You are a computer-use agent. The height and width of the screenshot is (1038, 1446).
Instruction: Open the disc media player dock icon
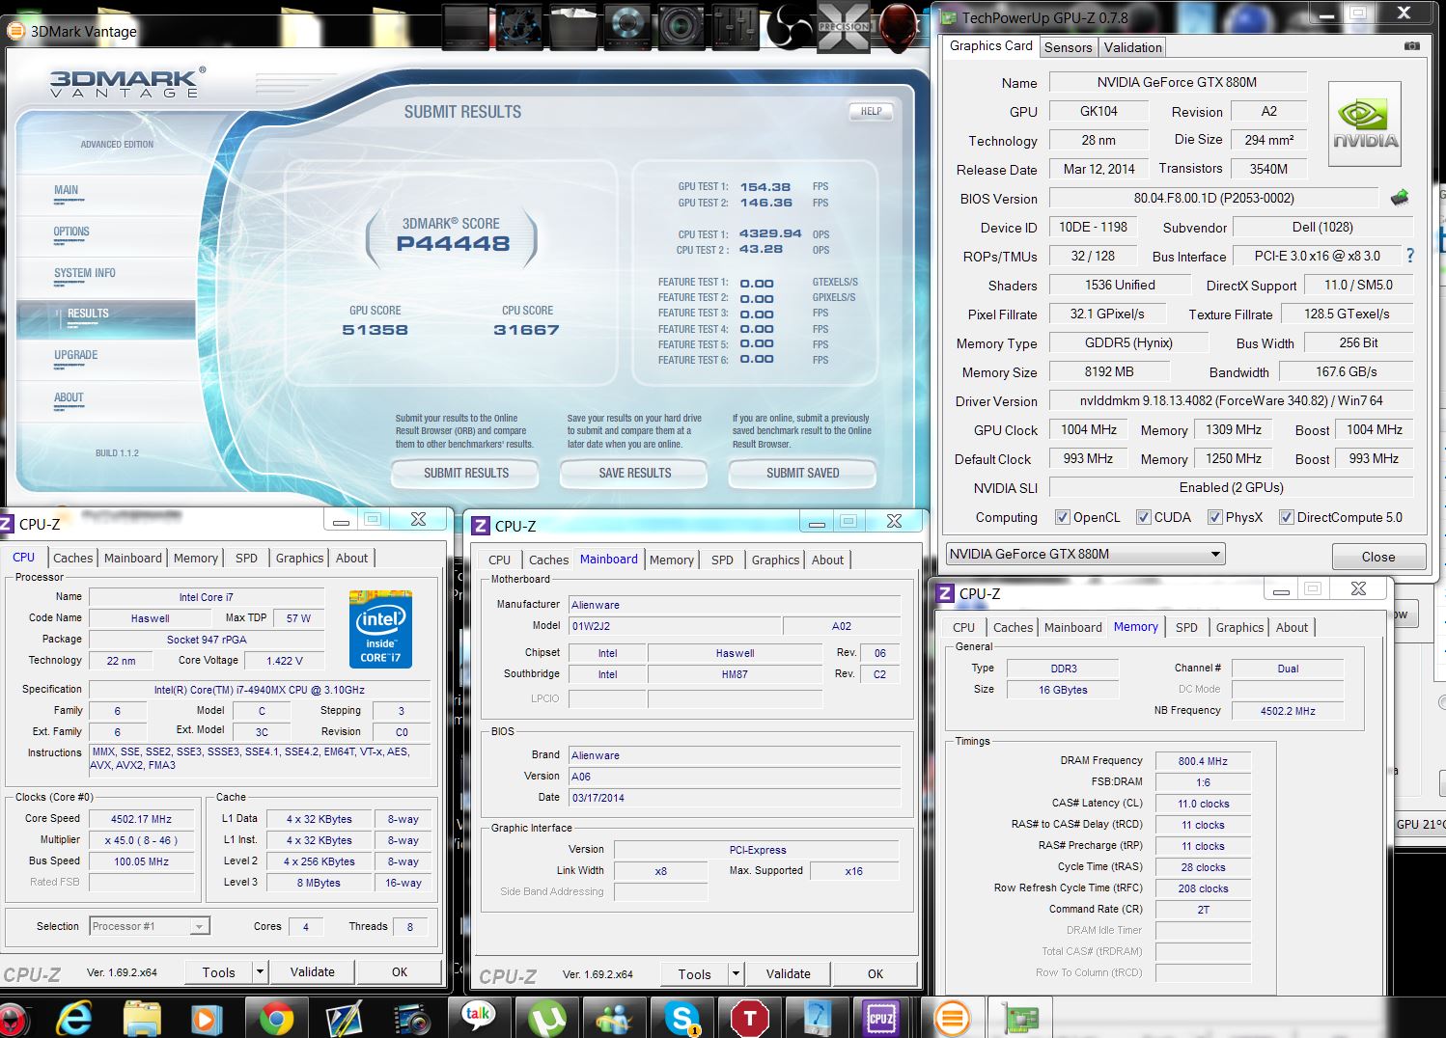coord(627,26)
